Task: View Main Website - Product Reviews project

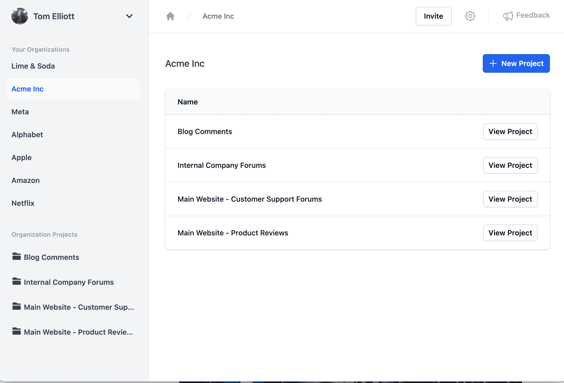Action: [x=510, y=233]
